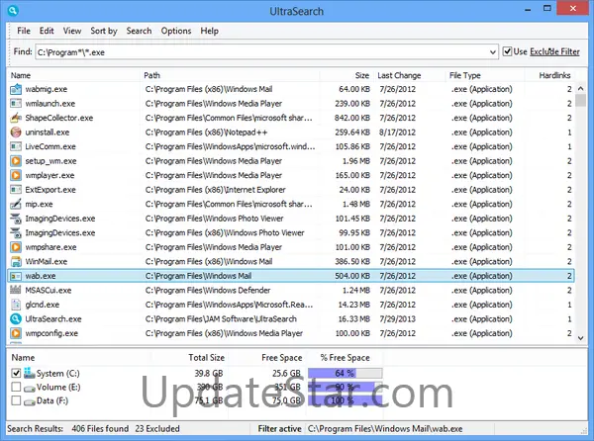Check the Volume (E:) drive checkbox
The image size is (594, 441).
coord(16,387)
